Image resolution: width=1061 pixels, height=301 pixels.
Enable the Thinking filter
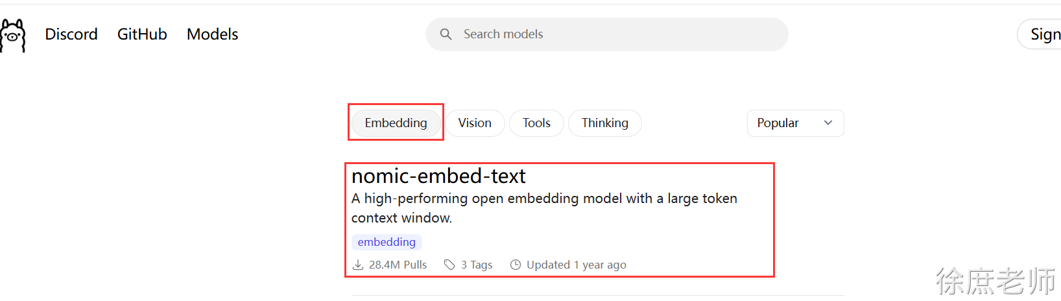click(604, 123)
